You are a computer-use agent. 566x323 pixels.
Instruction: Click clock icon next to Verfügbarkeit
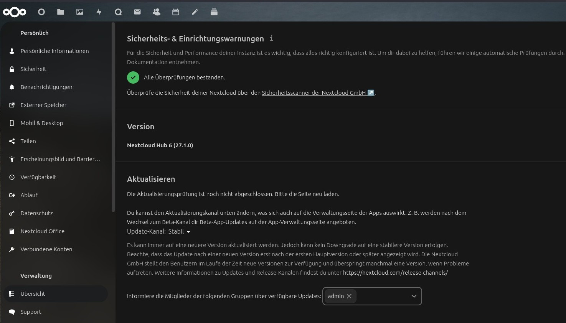pyautogui.click(x=12, y=177)
